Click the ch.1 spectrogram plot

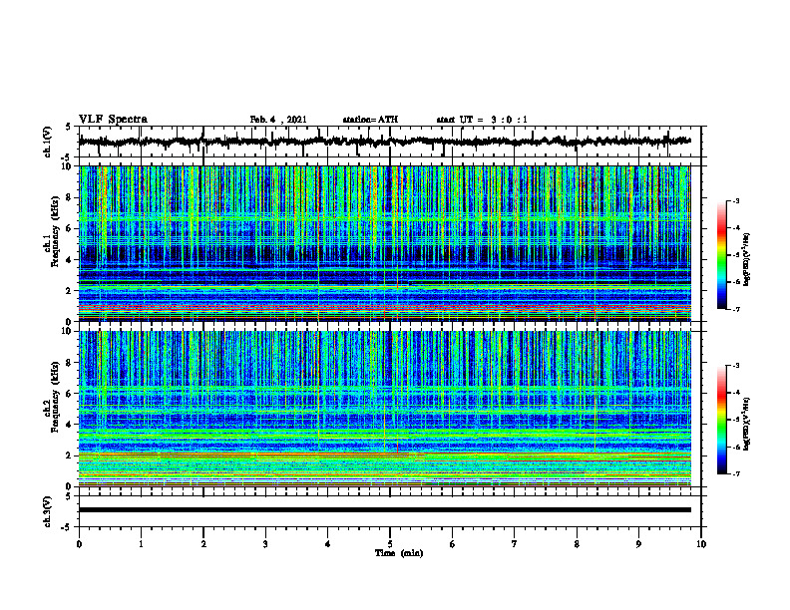click(385, 243)
